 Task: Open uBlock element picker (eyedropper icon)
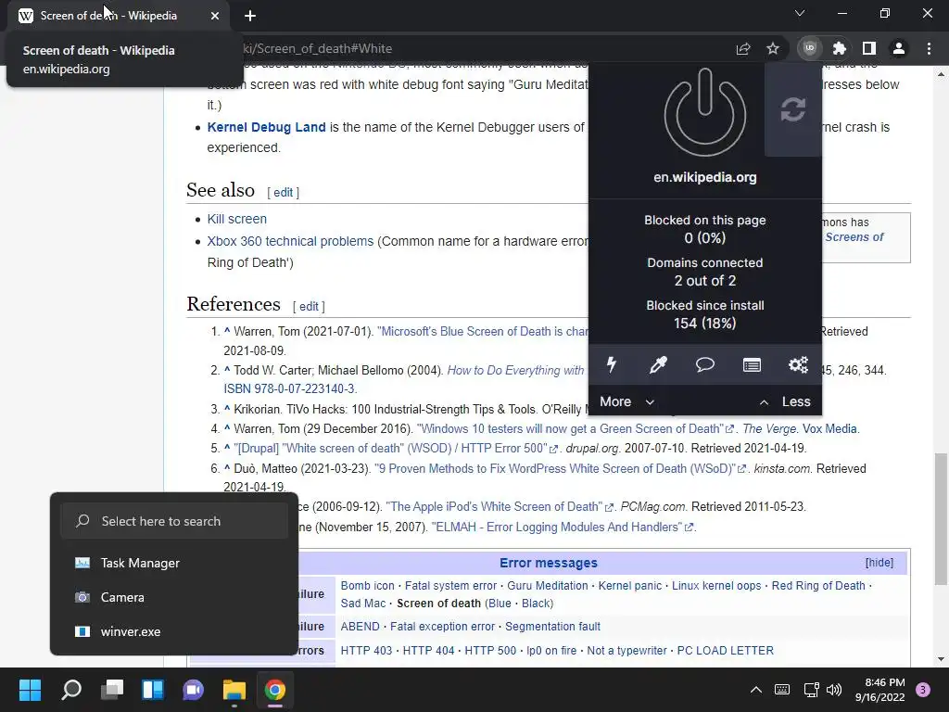[x=658, y=364]
